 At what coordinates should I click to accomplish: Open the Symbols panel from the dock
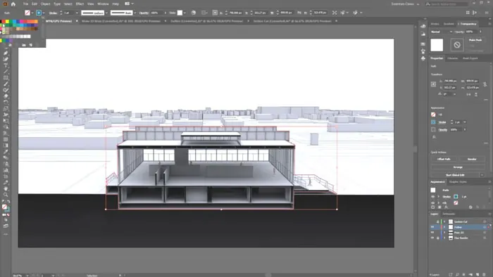pyautogui.click(x=423, y=58)
